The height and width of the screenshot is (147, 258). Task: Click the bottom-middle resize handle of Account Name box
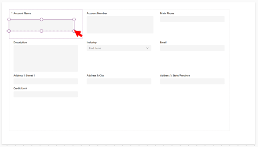click(x=42, y=31)
